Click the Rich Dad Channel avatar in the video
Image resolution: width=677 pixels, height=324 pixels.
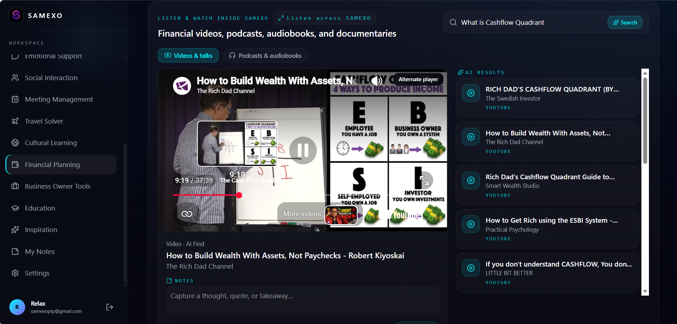[182, 86]
